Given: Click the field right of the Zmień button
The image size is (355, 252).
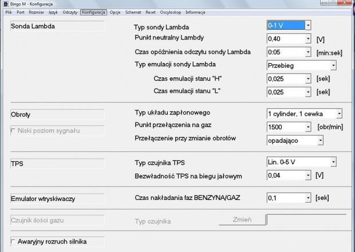Looking at the screenshot, I should [x=307, y=219].
